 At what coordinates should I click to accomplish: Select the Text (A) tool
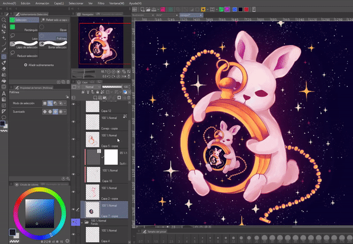click(4, 93)
